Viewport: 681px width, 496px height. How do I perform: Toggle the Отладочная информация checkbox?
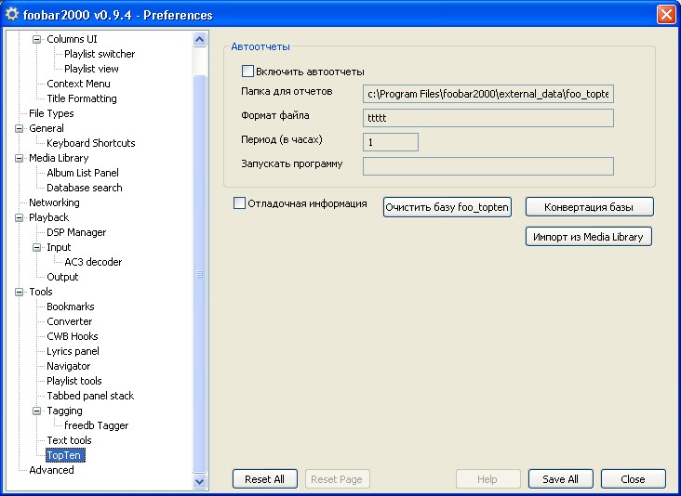pos(239,202)
